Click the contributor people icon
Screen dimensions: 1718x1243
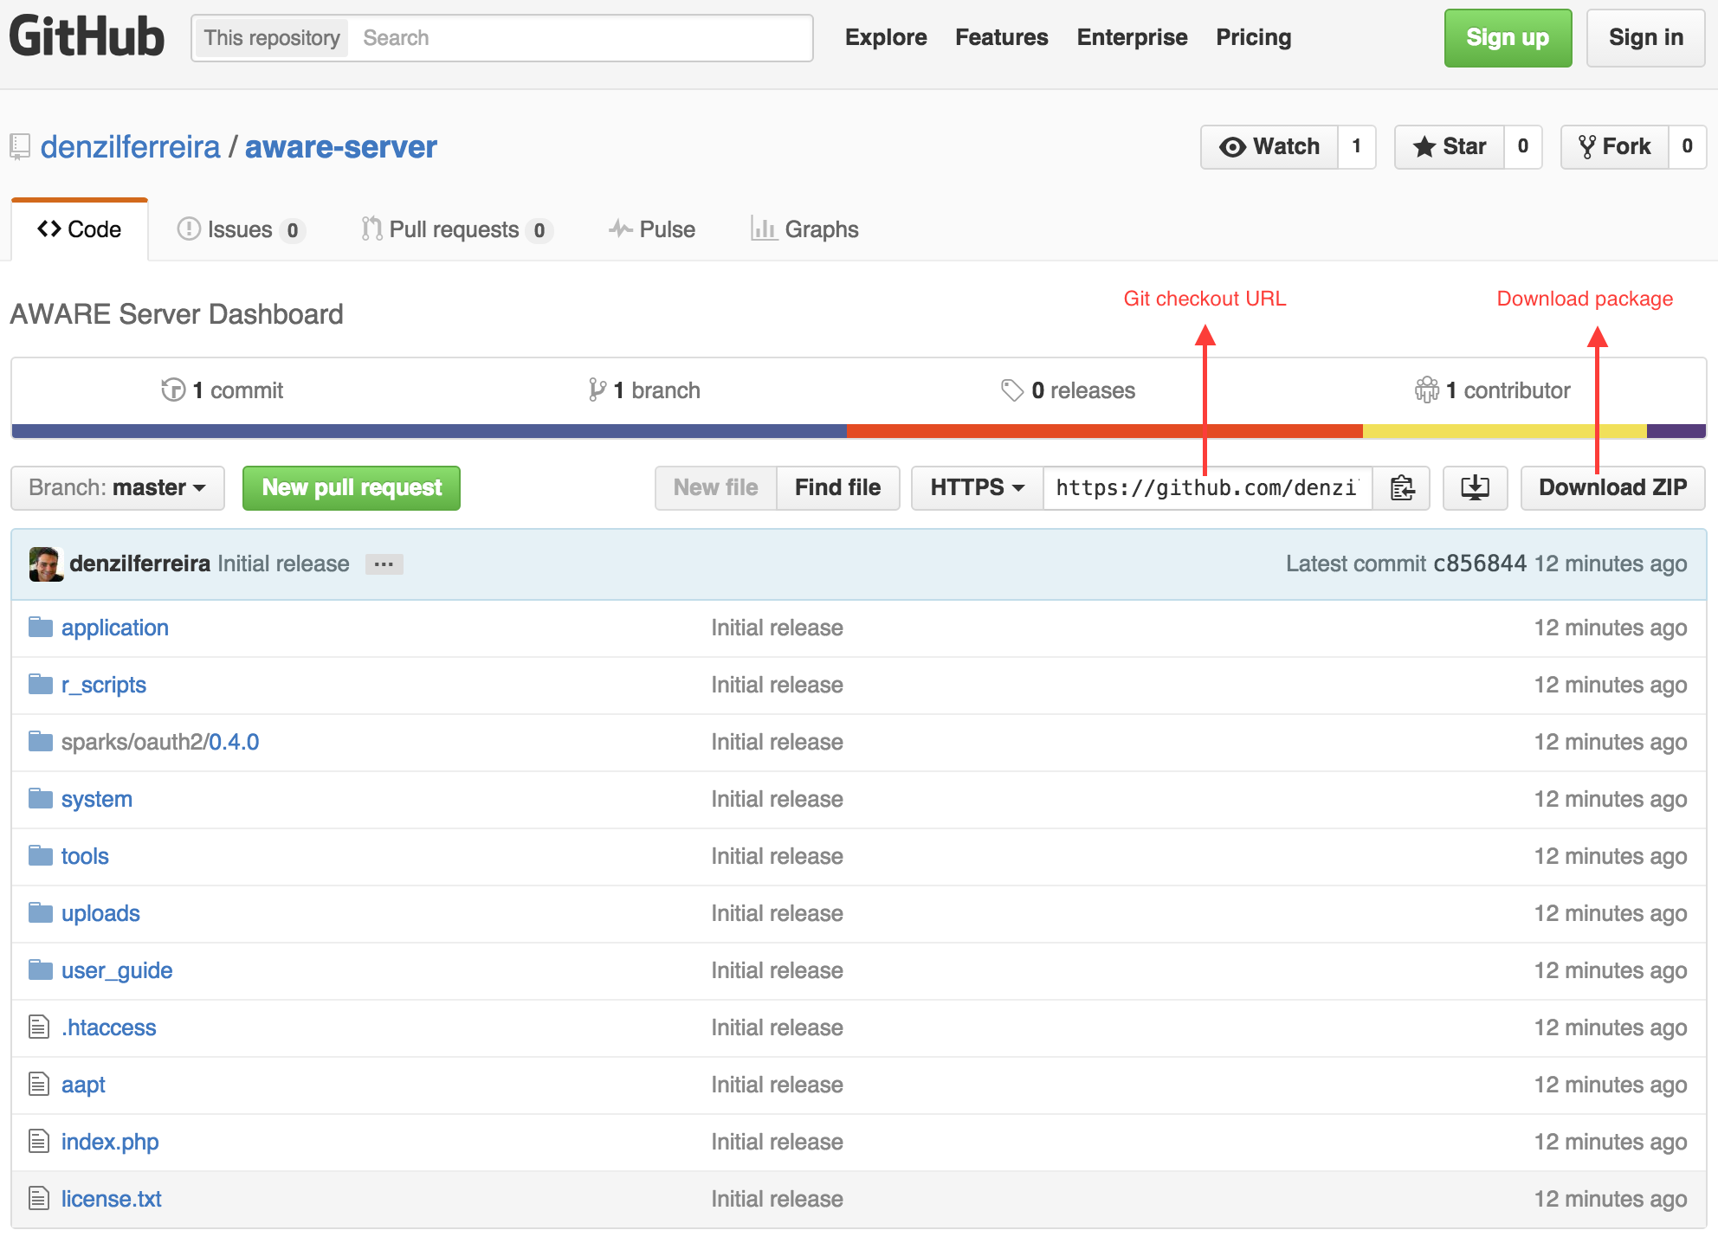[1426, 390]
